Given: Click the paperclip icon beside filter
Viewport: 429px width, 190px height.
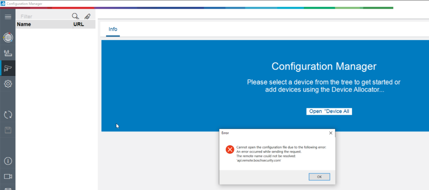Looking at the screenshot, I should pos(87,16).
